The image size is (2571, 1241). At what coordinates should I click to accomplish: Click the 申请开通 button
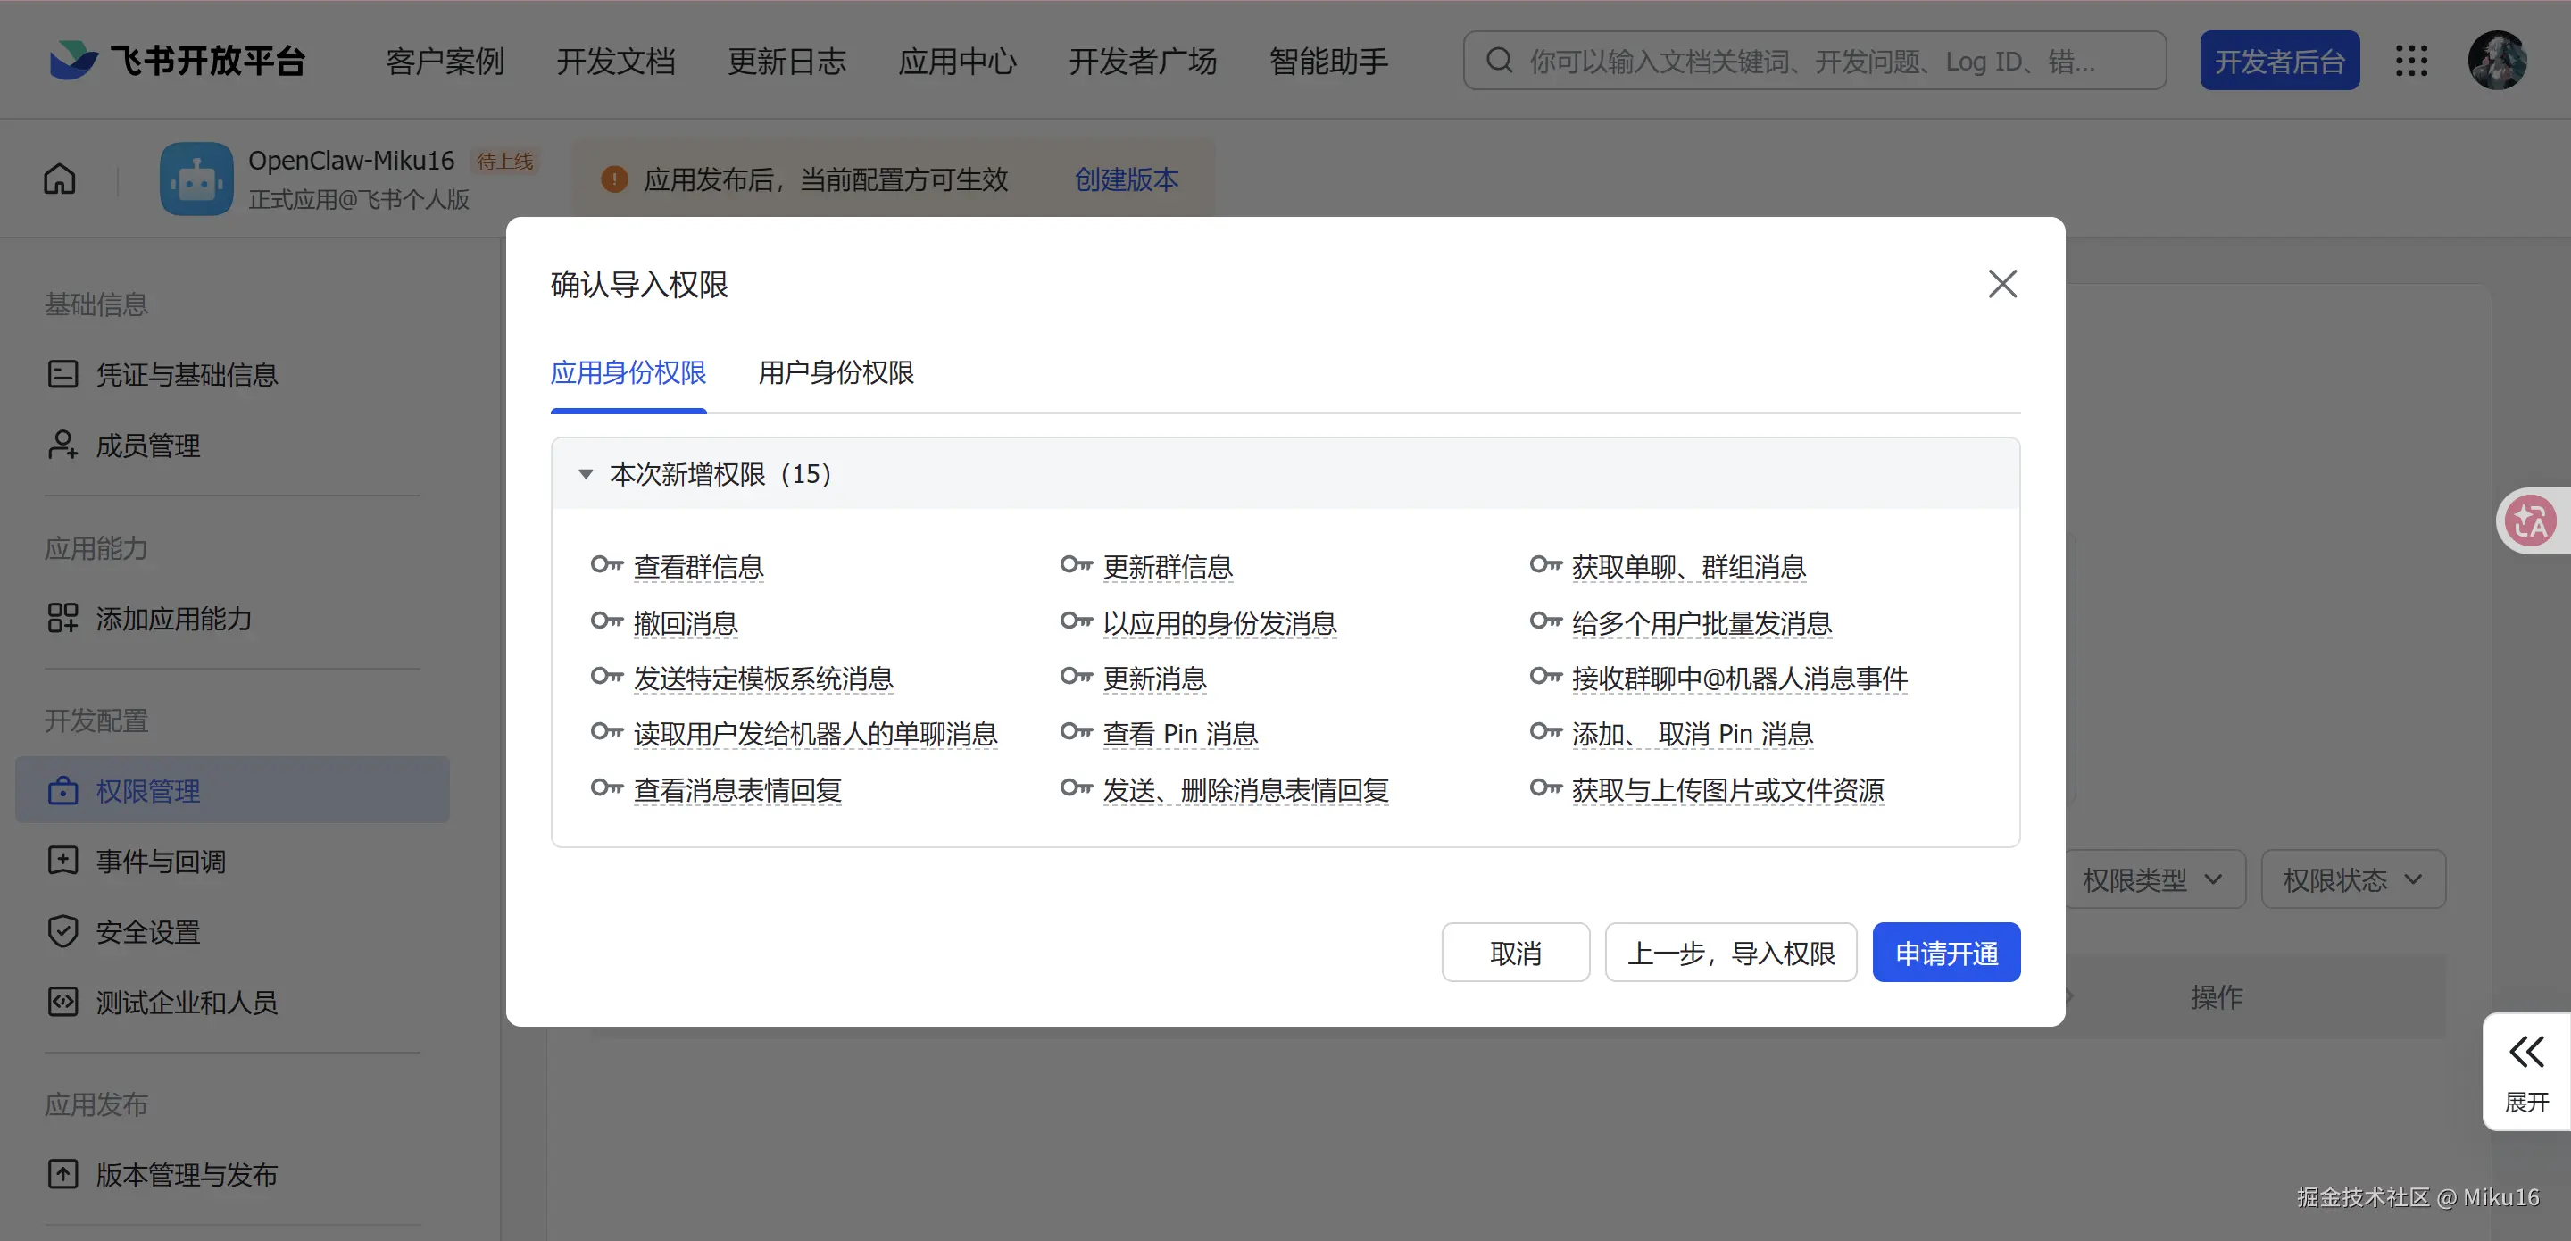pyautogui.click(x=1945, y=954)
